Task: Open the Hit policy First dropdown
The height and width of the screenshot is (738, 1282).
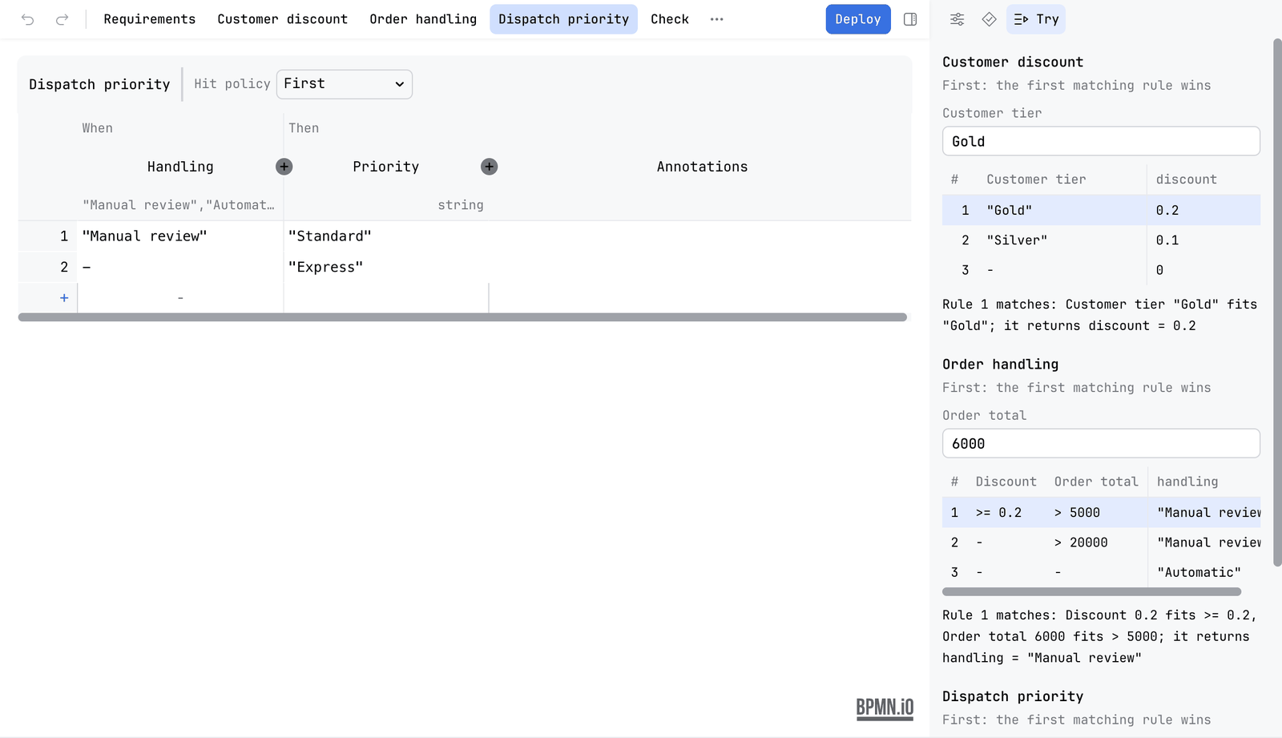Action: point(345,84)
